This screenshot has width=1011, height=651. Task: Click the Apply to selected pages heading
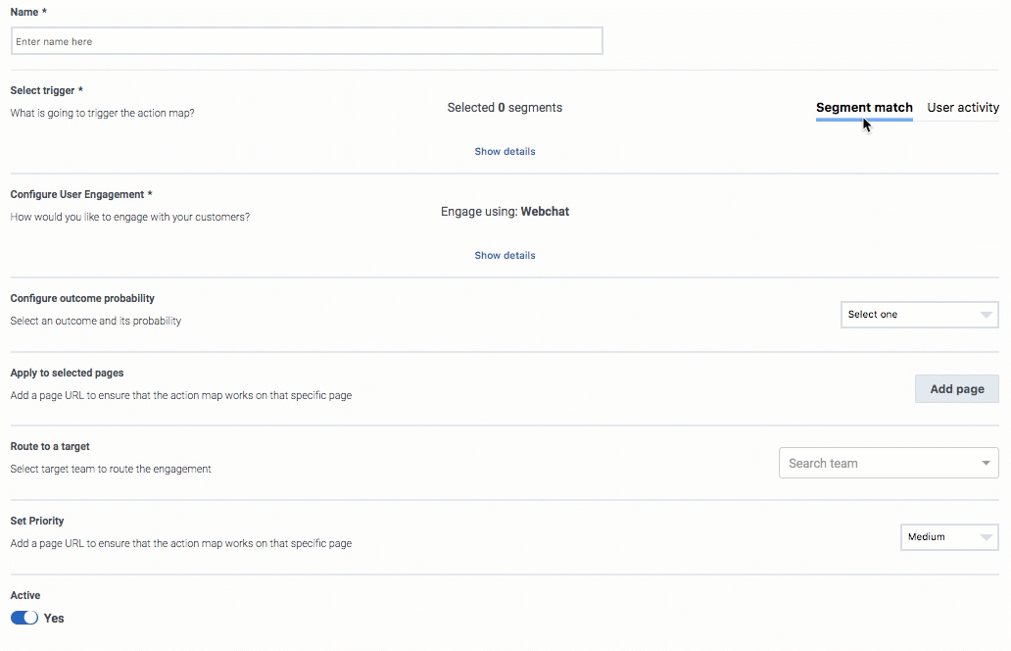67,373
